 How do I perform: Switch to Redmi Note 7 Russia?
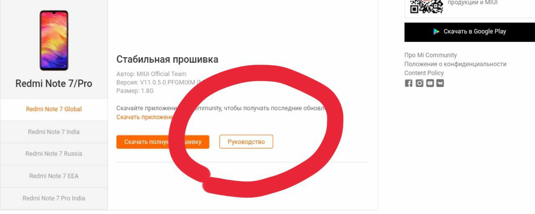[54, 154]
